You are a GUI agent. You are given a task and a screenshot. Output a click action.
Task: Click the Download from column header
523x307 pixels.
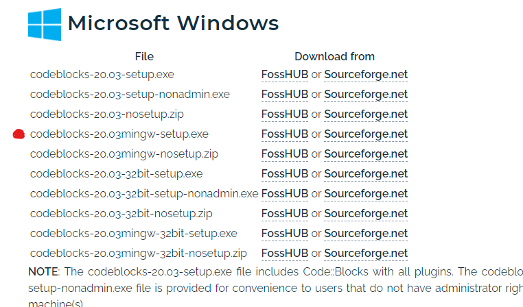tap(334, 57)
